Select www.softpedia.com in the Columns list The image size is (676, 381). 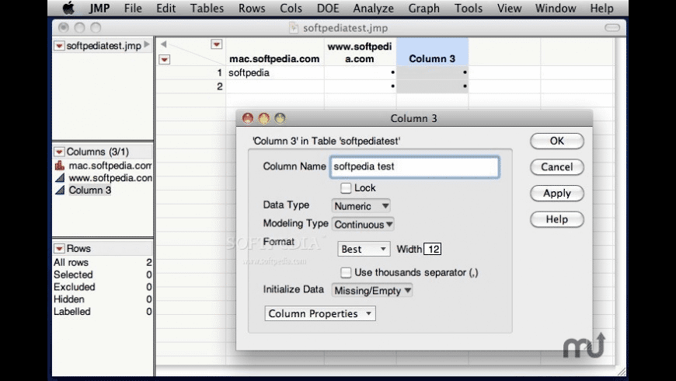[x=110, y=178]
